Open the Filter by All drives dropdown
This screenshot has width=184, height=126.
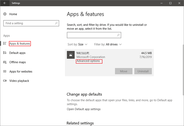[x=108, y=44]
